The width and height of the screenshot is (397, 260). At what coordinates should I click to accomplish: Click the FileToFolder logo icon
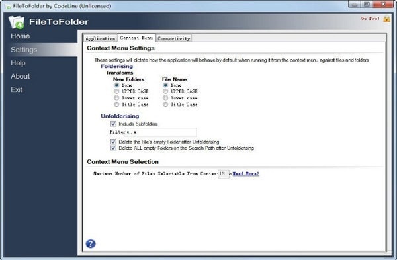coord(17,22)
